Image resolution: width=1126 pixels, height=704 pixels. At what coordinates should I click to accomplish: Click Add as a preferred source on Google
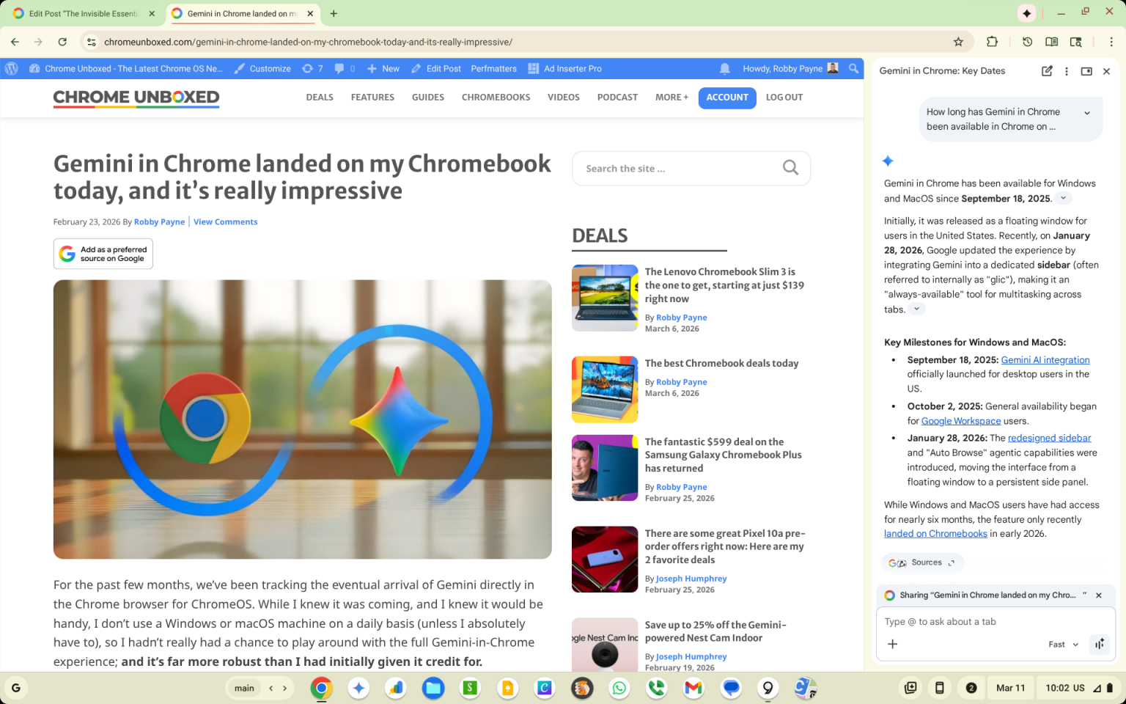tap(103, 254)
